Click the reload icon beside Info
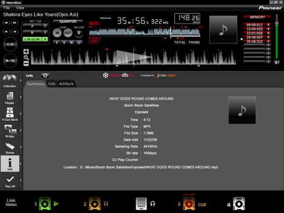 coord(45,76)
